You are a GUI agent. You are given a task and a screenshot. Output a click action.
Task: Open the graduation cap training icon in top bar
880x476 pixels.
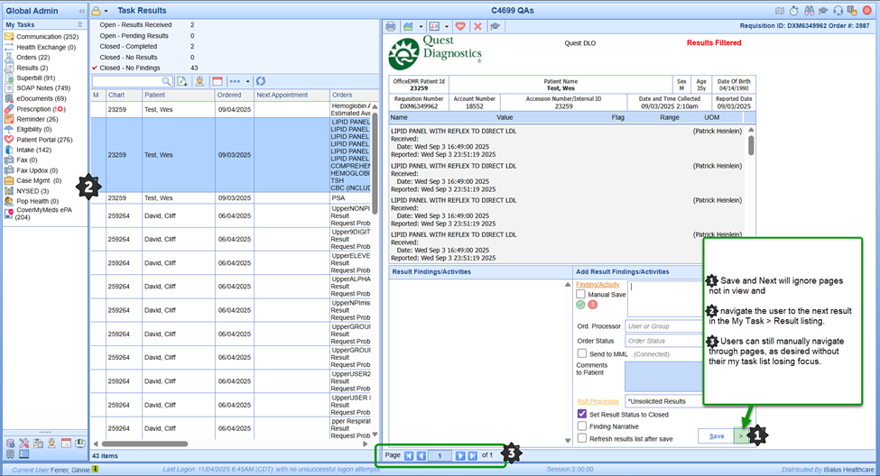click(x=823, y=11)
